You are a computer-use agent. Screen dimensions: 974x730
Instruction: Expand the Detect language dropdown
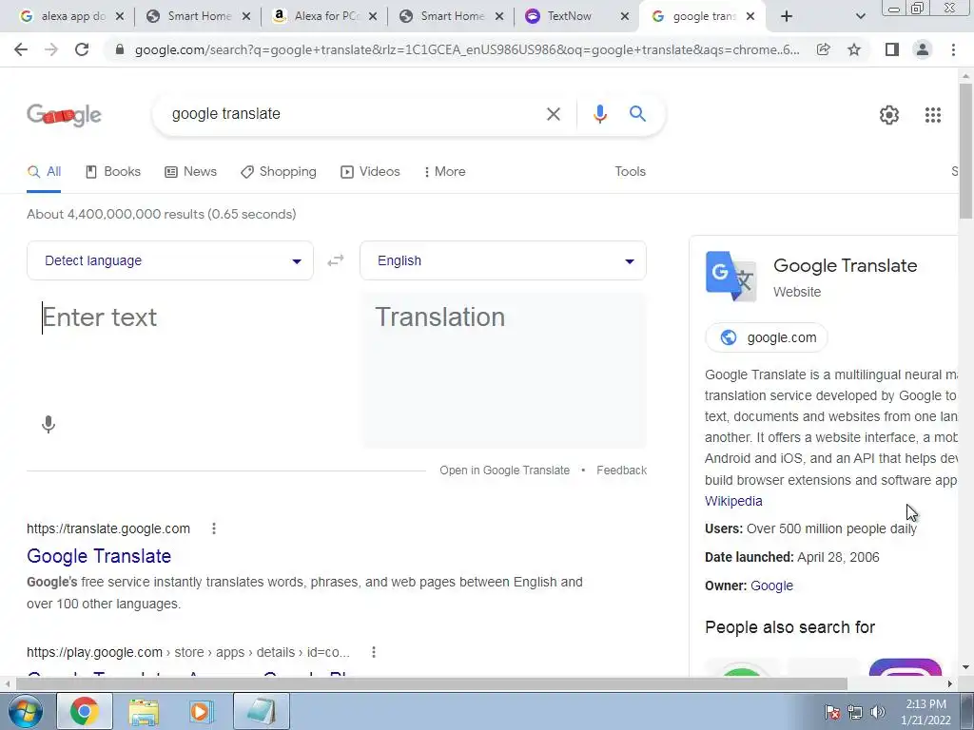(170, 260)
